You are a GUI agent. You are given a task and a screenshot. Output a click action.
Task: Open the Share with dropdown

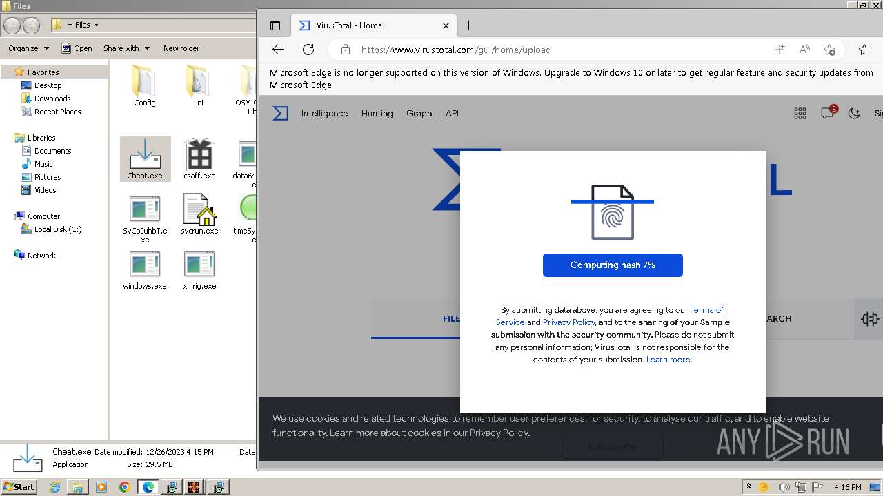(126, 48)
